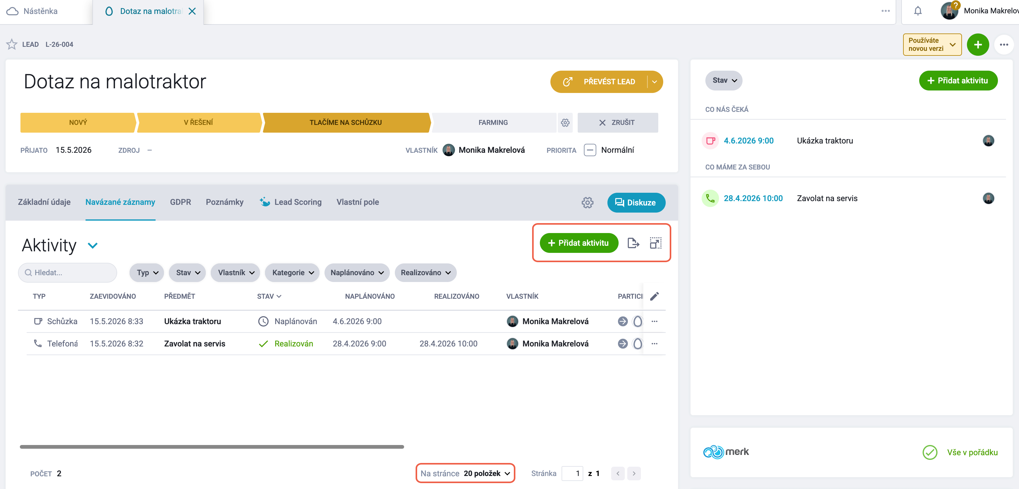Open Vlastník filter dropdown
1019x489 pixels.
[x=235, y=273]
